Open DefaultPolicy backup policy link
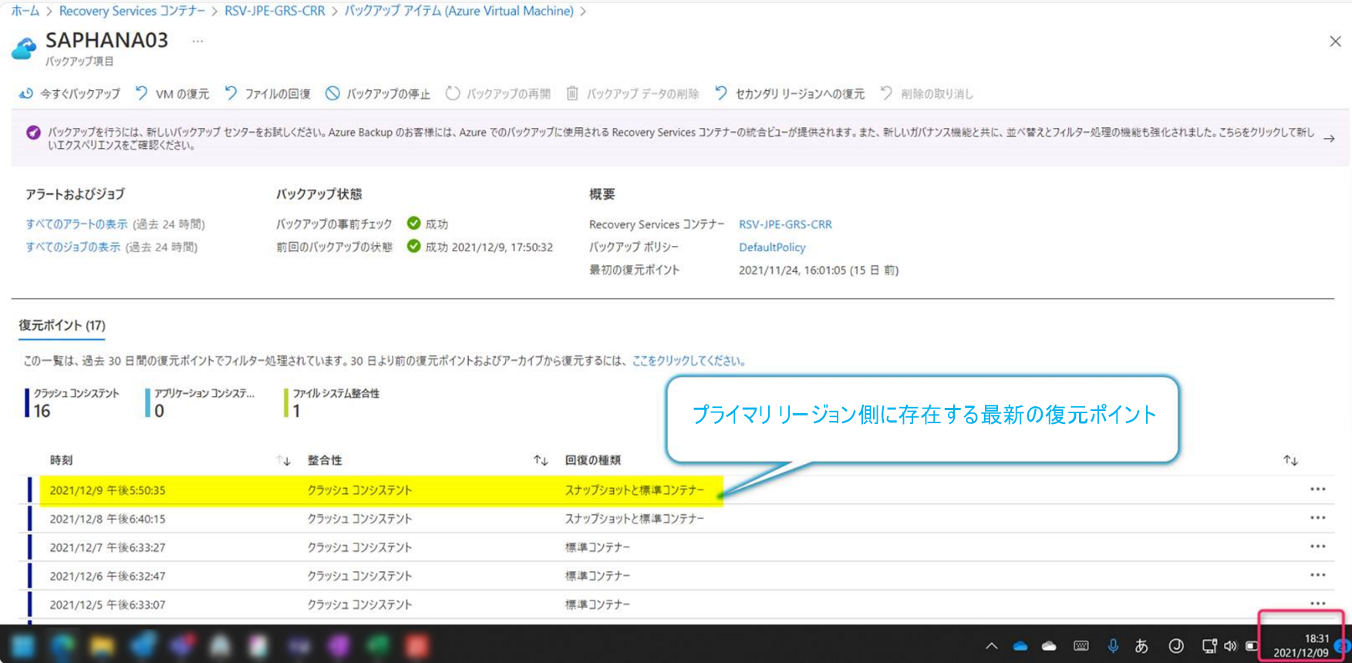 coord(772,247)
